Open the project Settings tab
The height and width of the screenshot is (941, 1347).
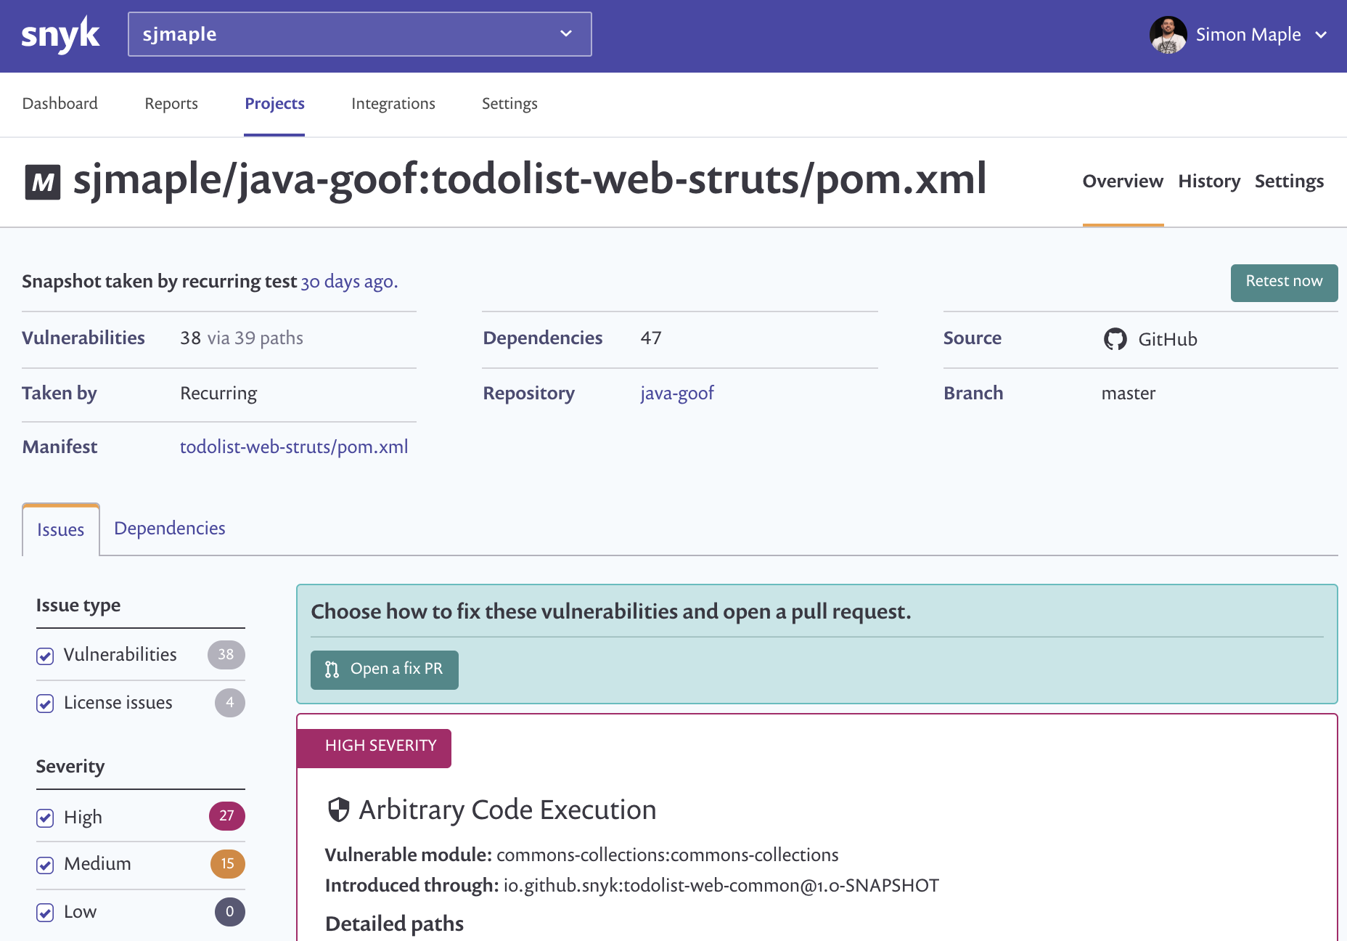pos(1289,182)
